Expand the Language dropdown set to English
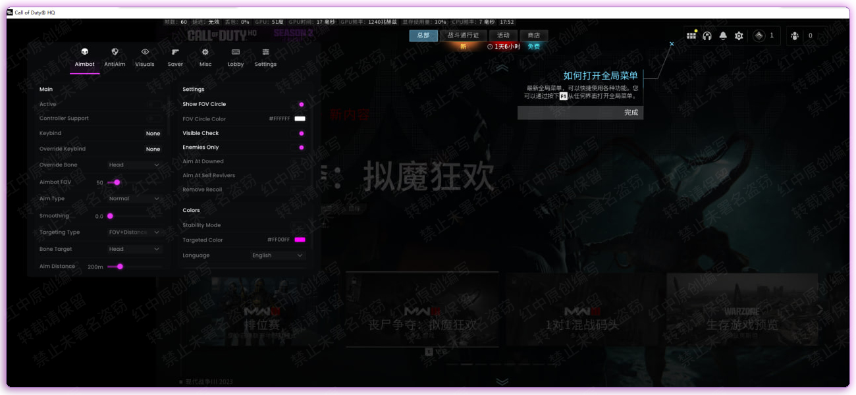Viewport: 856px width, 395px height. click(x=278, y=255)
